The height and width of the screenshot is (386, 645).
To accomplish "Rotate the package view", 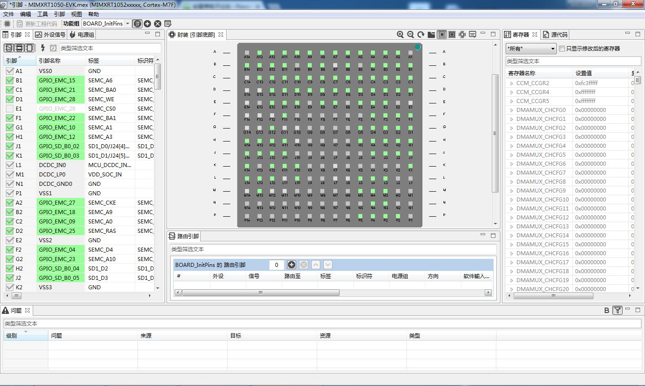I will click(x=421, y=34).
